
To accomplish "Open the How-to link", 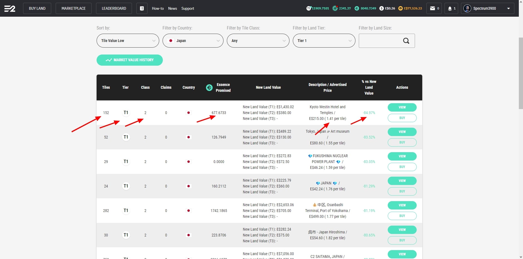I will pyautogui.click(x=158, y=8).
